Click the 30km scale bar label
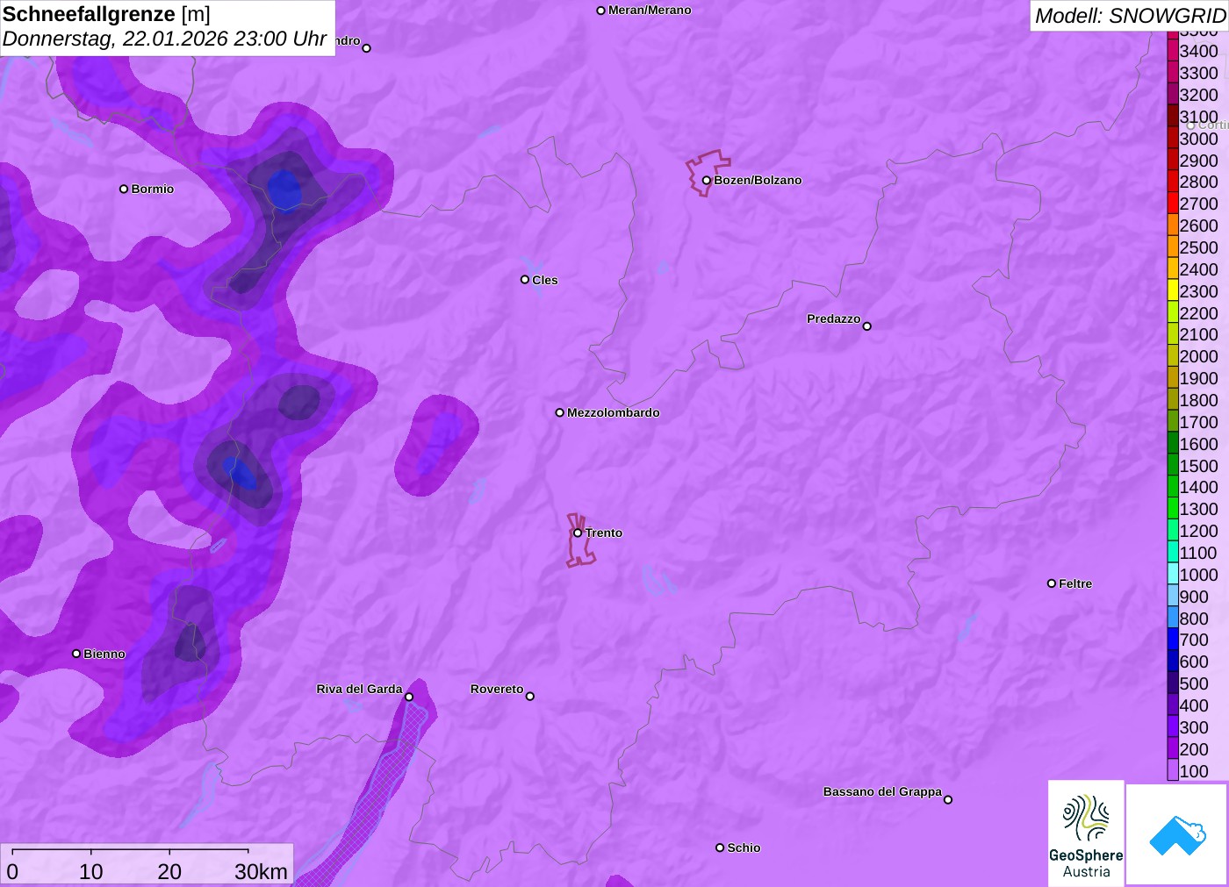 point(261,871)
